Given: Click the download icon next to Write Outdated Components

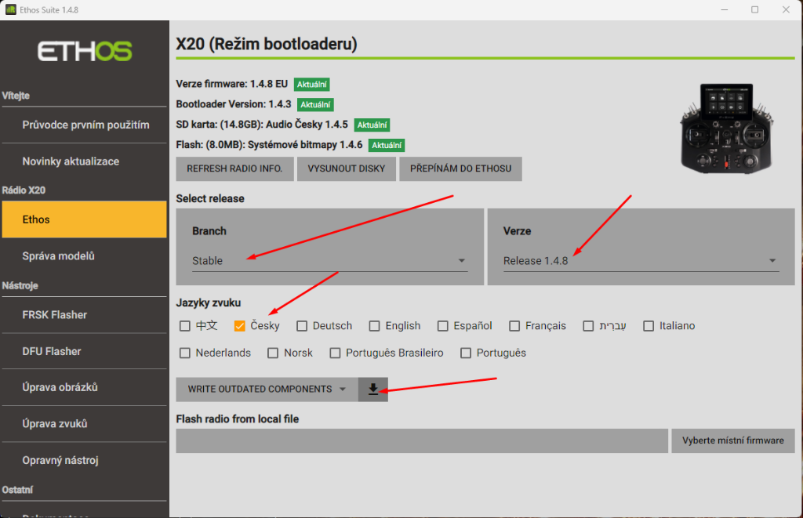Looking at the screenshot, I should [x=373, y=389].
